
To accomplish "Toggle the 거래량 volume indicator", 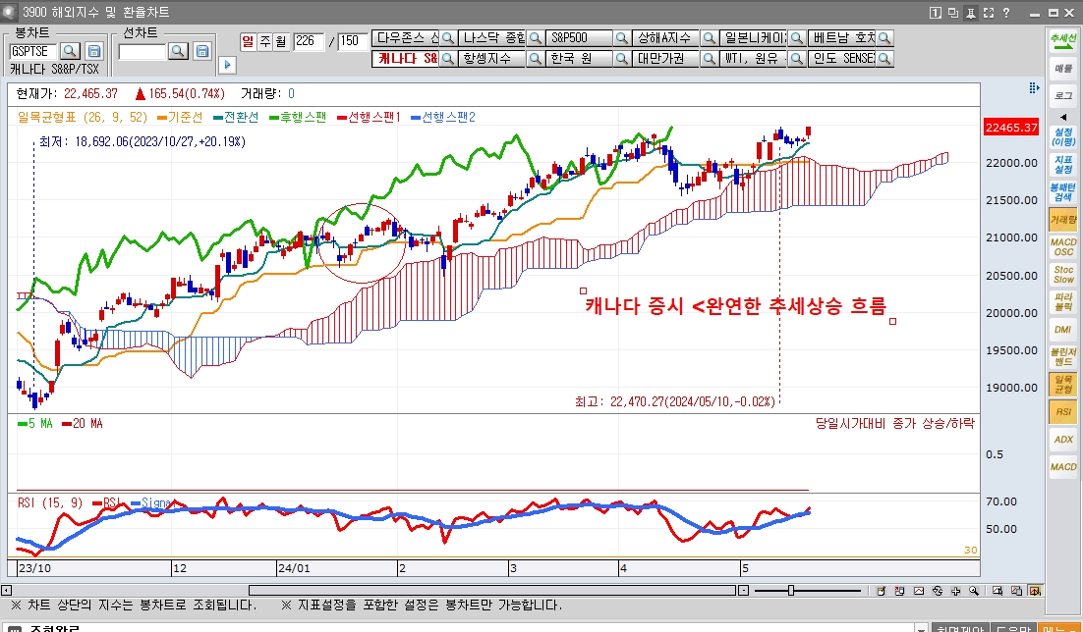I will coord(1063,220).
